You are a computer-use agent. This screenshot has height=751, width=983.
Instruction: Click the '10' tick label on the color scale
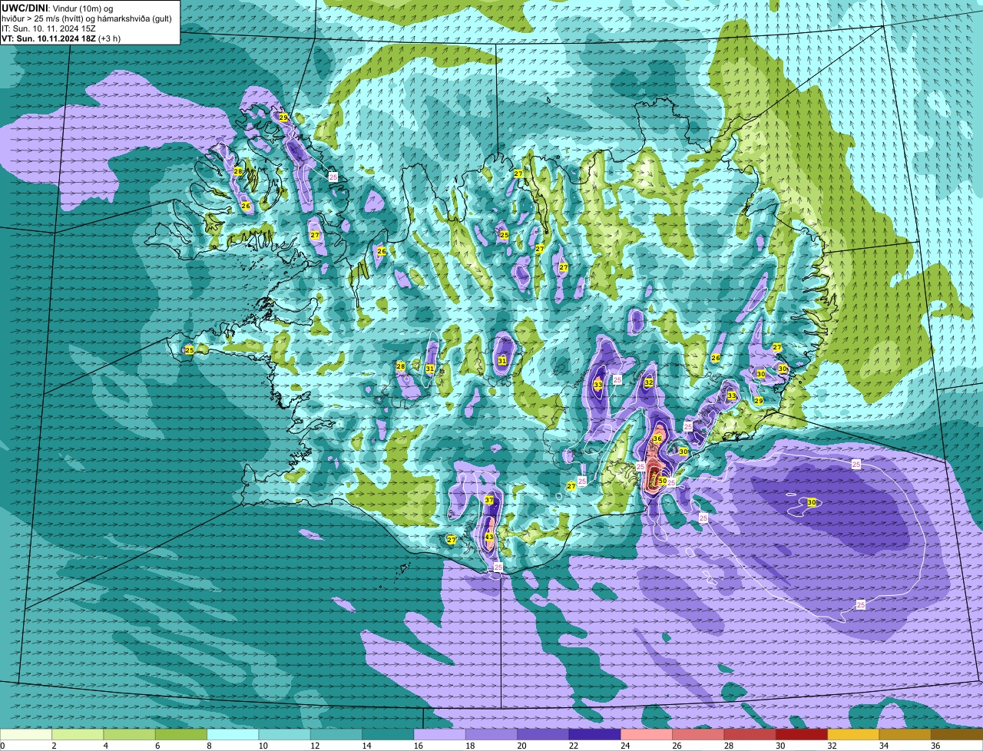point(263,746)
